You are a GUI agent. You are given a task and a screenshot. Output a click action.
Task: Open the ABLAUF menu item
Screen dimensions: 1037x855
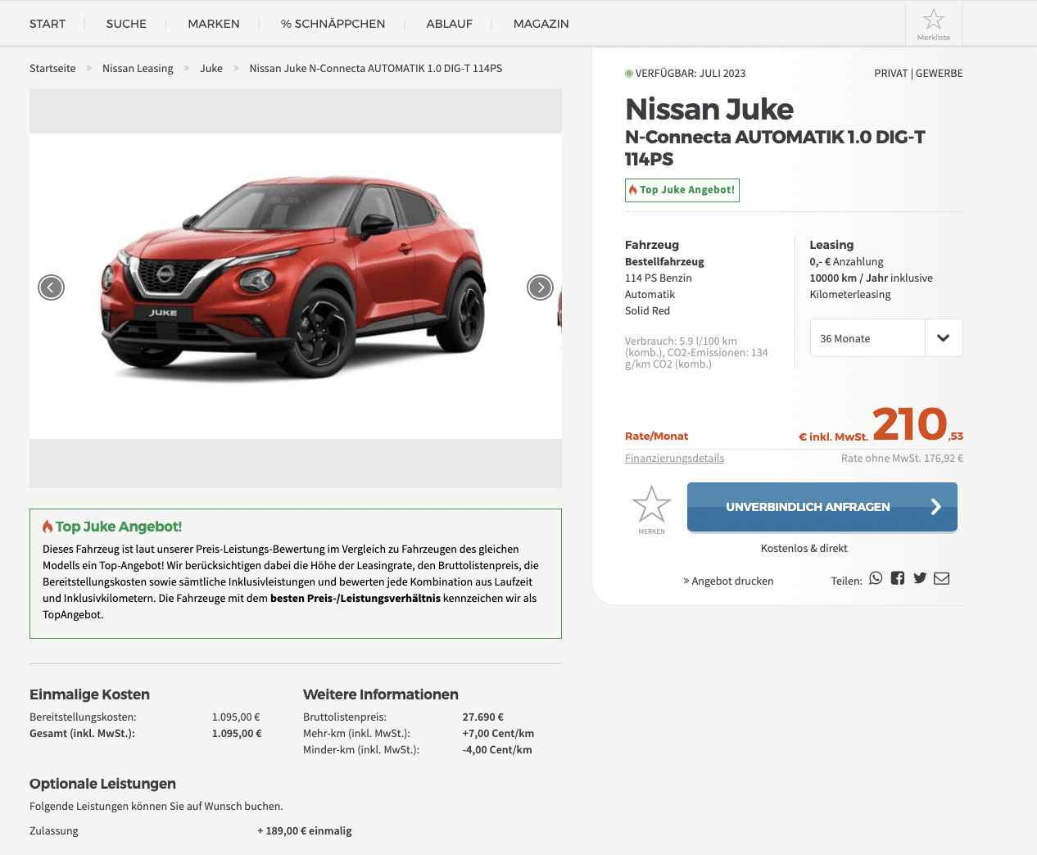click(449, 24)
